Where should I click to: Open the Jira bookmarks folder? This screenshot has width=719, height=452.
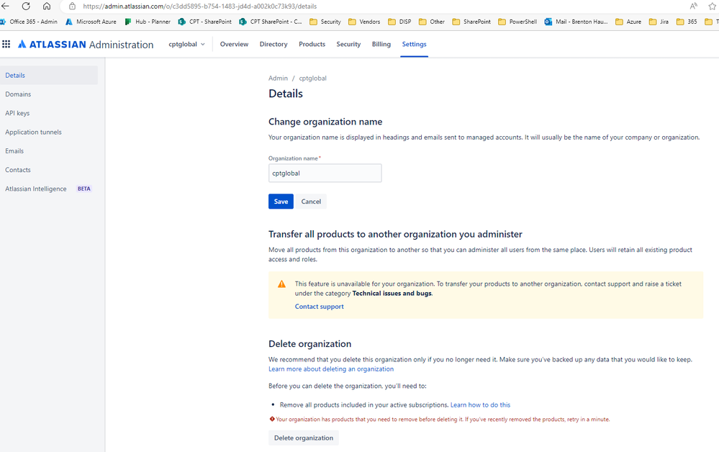click(x=659, y=22)
